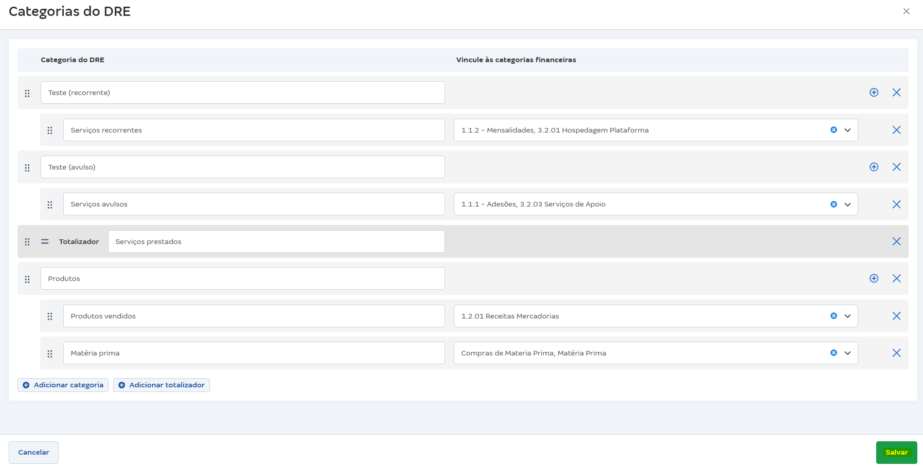Open the 1.2.01 Receitas Mercadorias field
This screenshot has width=923, height=468.
pos(655,316)
